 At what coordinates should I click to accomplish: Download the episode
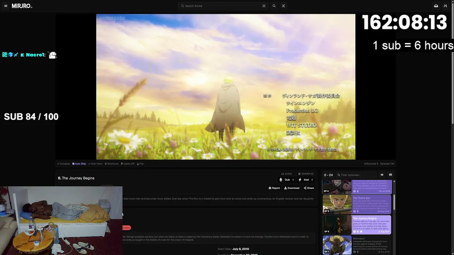[292, 188]
